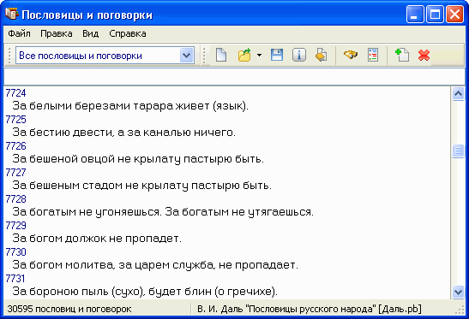Click proverb 'За белыми березами тарара живет'
The height and width of the screenshot is (319, 469).
pyautogui.click(x=130, y=106)
